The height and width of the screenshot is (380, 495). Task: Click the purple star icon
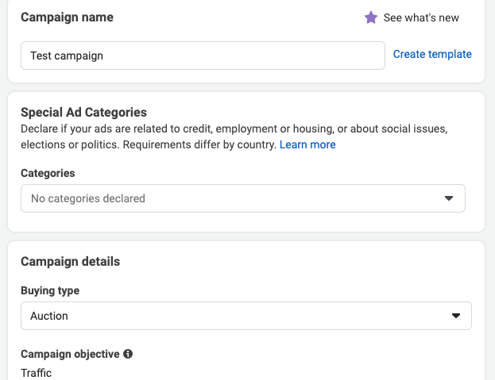click(371, 17)
